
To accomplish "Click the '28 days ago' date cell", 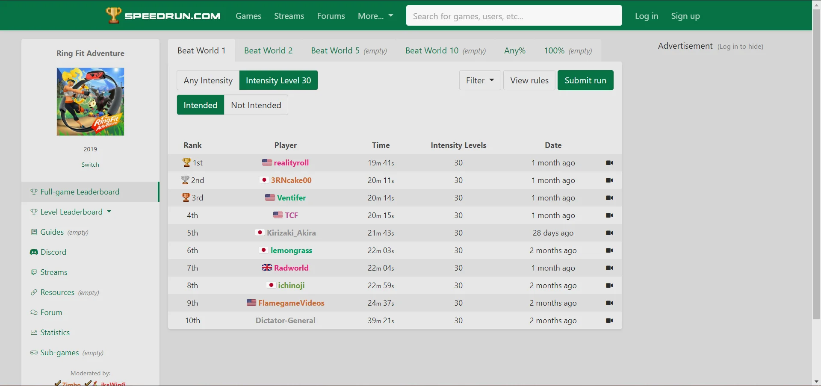I will point(553,233).
